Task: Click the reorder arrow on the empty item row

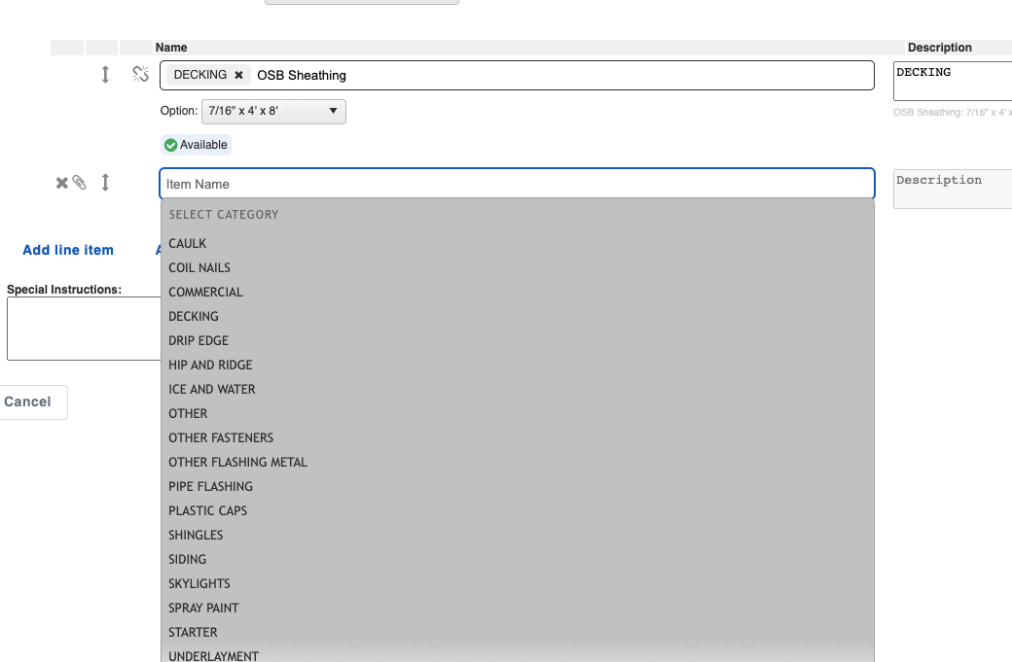Action: (105, 183)
